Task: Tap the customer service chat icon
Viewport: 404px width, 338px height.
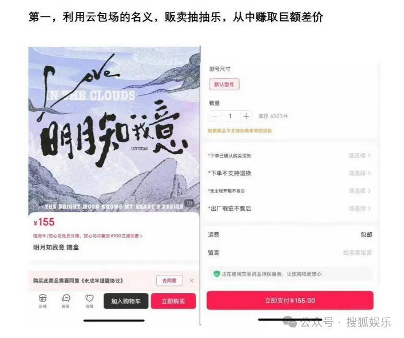Action: 66,300
